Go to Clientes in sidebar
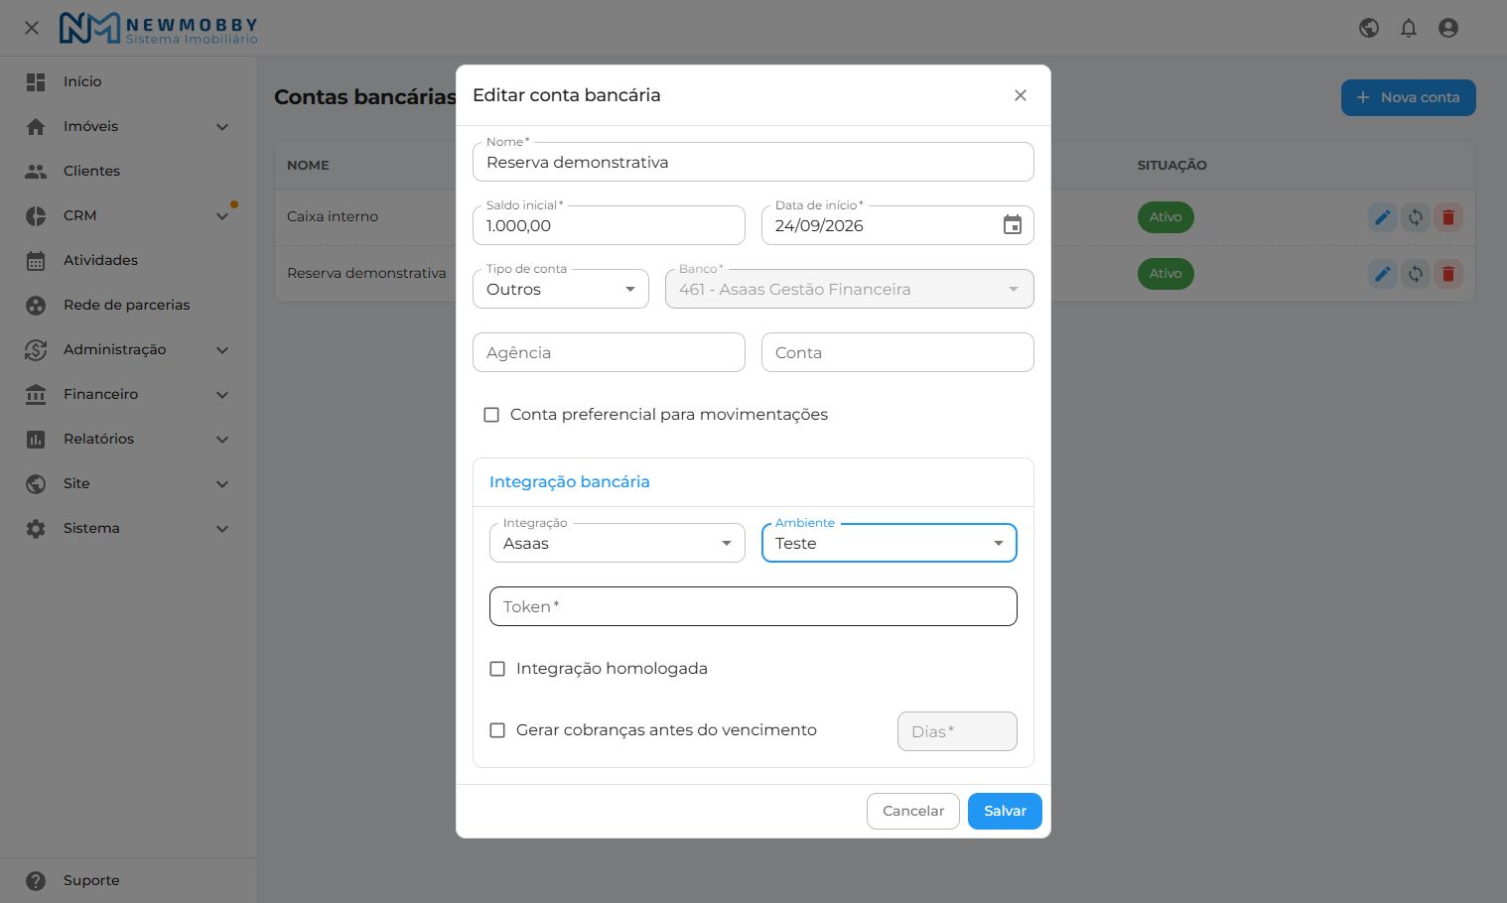The width and height of the screenshot is (1507, 903). [128, 172]
